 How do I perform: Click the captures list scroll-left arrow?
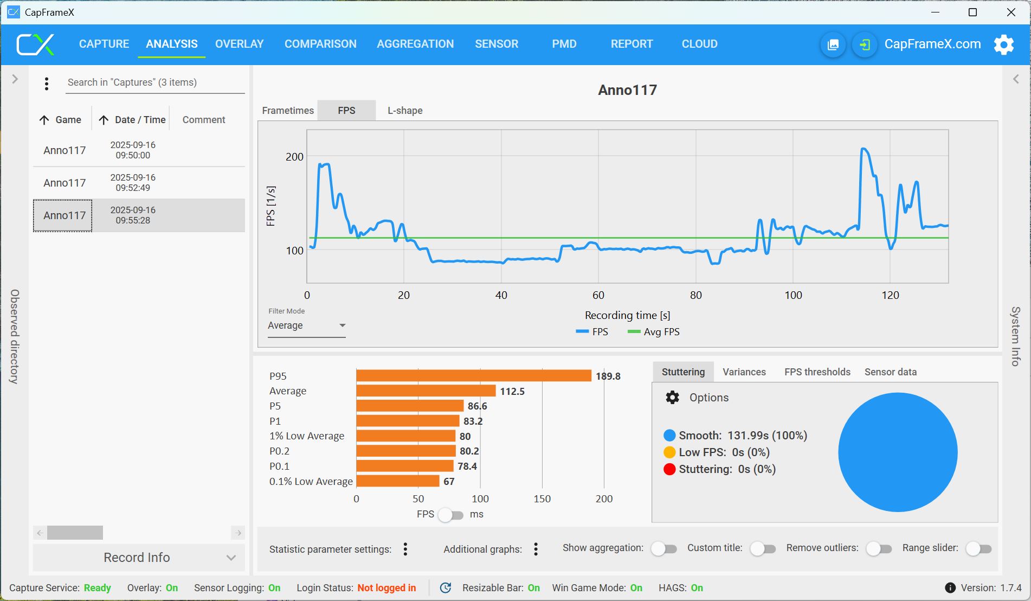[x=40, y=533]
